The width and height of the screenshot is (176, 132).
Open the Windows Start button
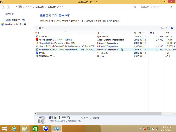pos(4,129)
